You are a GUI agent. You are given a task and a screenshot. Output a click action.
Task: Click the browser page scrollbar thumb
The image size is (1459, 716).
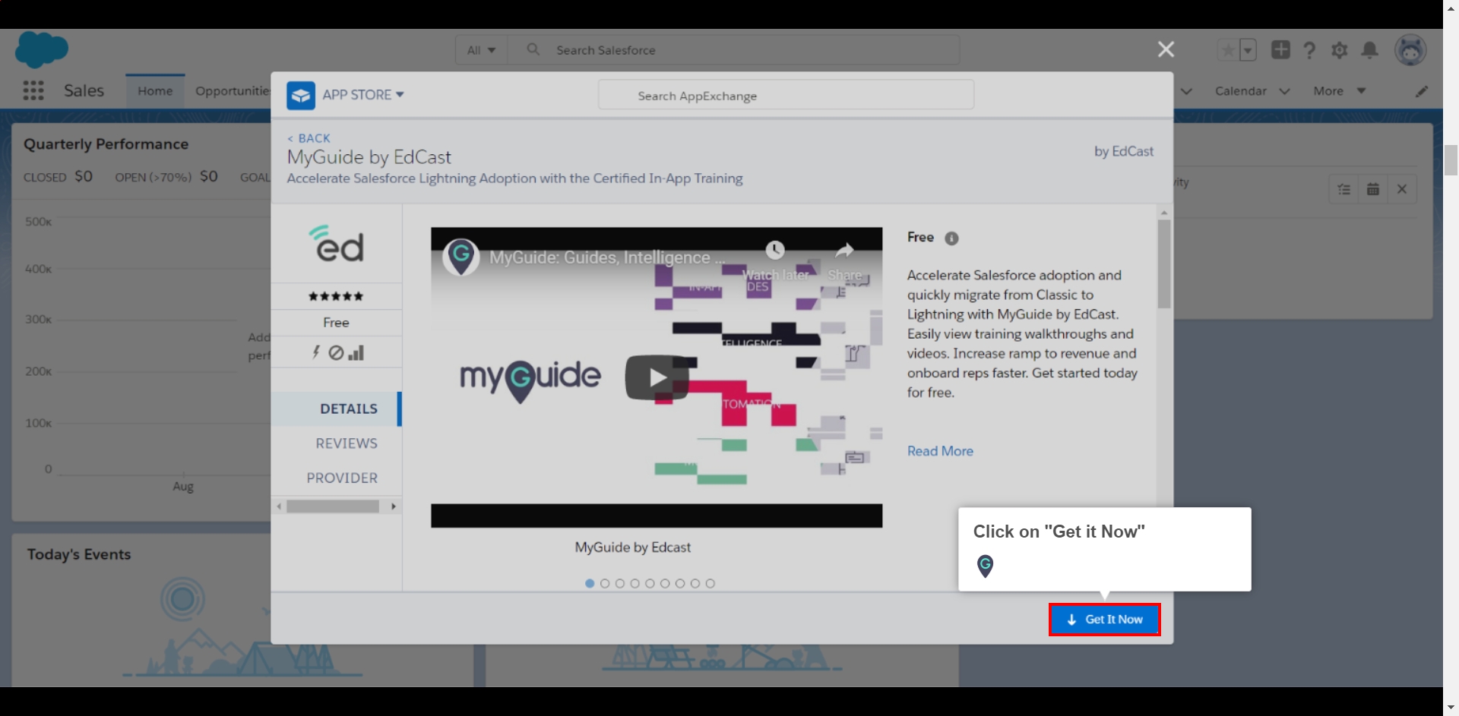(1451, 159)
